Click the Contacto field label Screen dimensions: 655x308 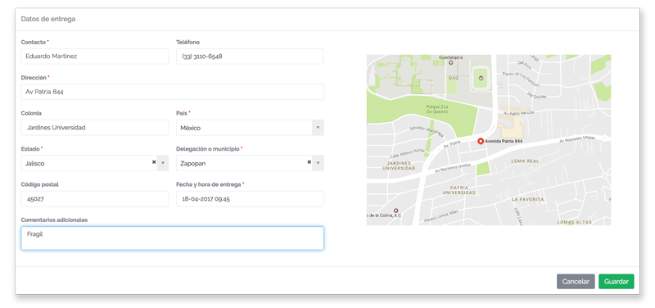point(33,43)
